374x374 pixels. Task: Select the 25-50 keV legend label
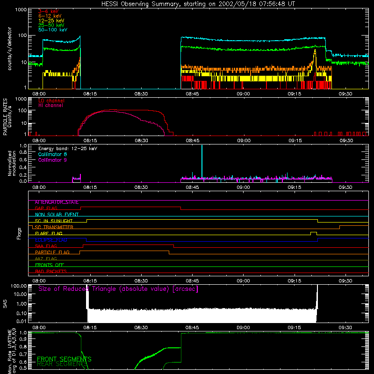51,25
